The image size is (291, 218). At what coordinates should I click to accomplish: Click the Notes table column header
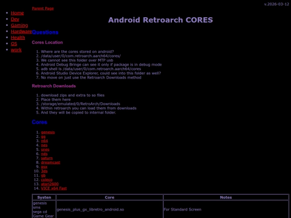(226, 197)
